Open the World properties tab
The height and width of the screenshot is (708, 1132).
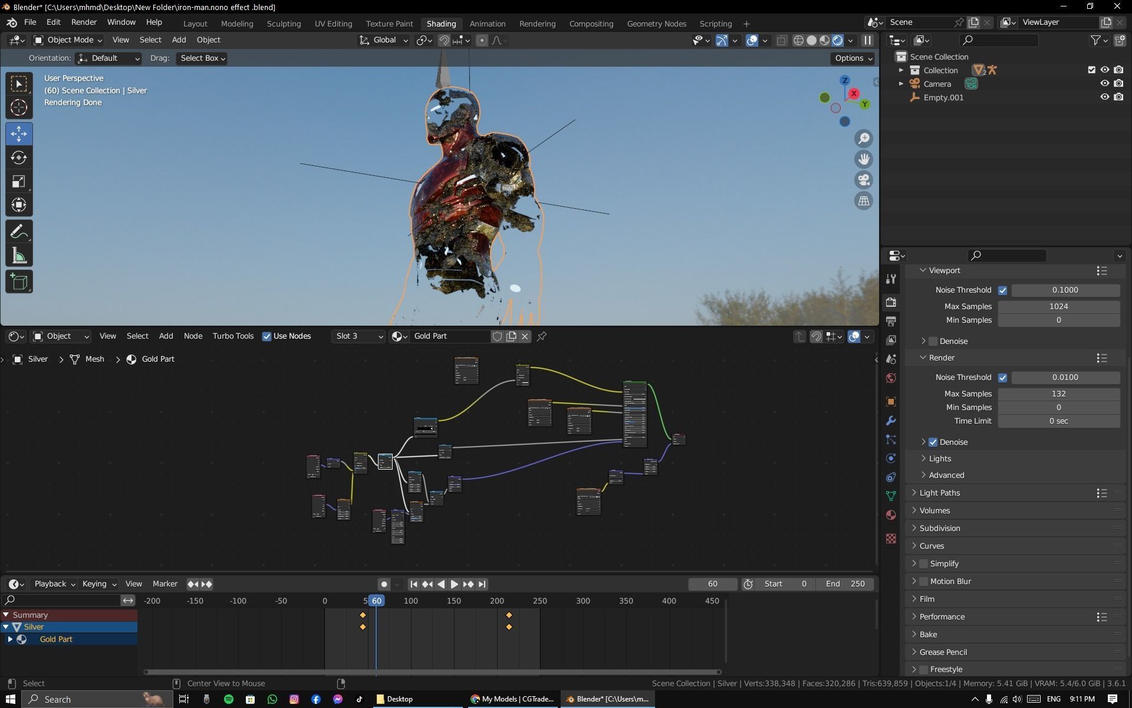pos(891,378)
